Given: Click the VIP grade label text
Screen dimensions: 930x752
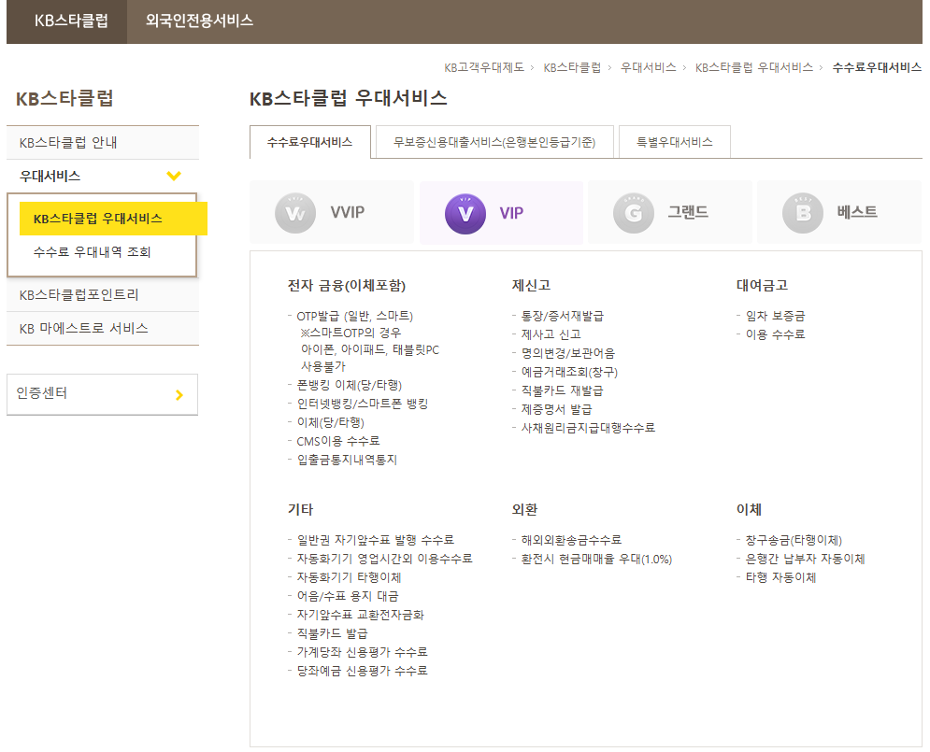Looking at the screenshot, I should click(x=511, y=213).
